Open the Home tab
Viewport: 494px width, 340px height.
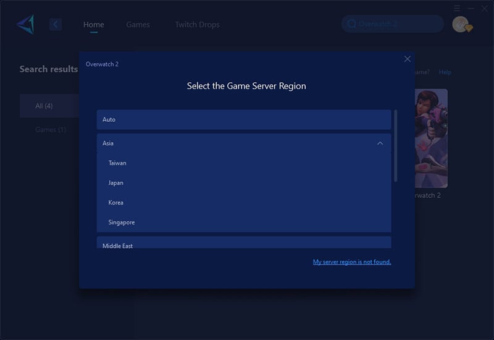tap(94, 25)
